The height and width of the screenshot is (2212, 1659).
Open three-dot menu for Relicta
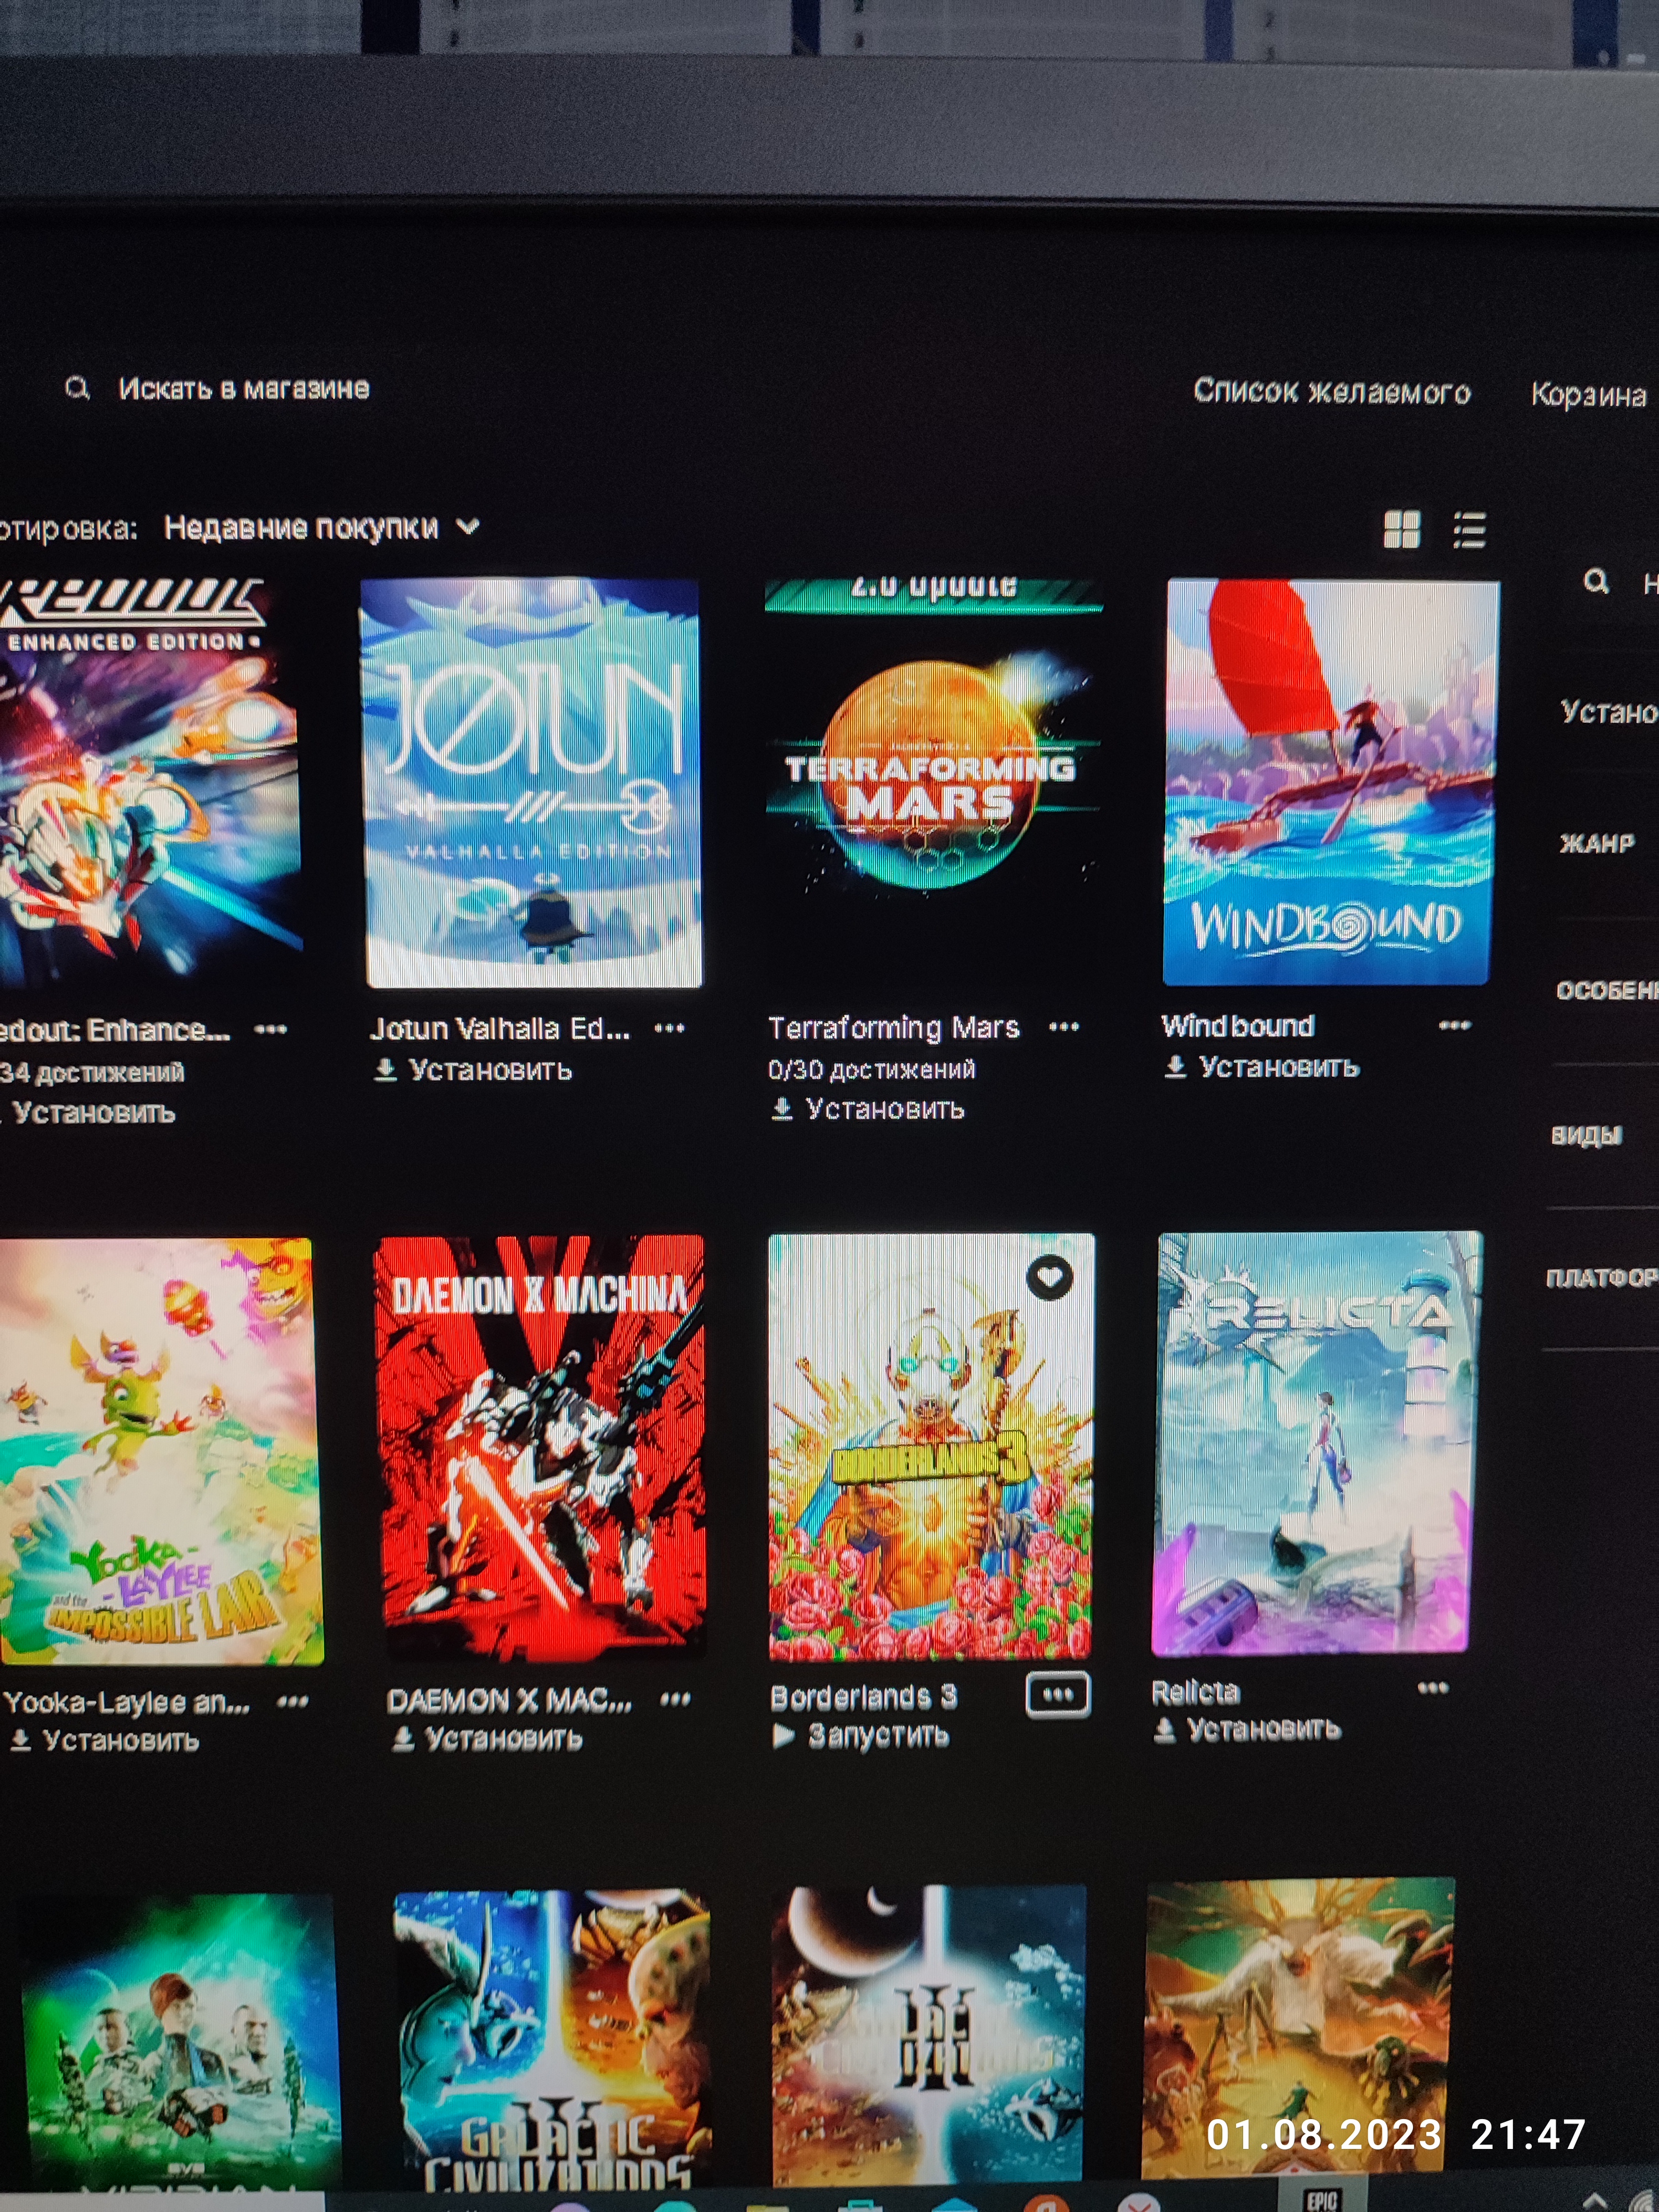(1433, 1688)
